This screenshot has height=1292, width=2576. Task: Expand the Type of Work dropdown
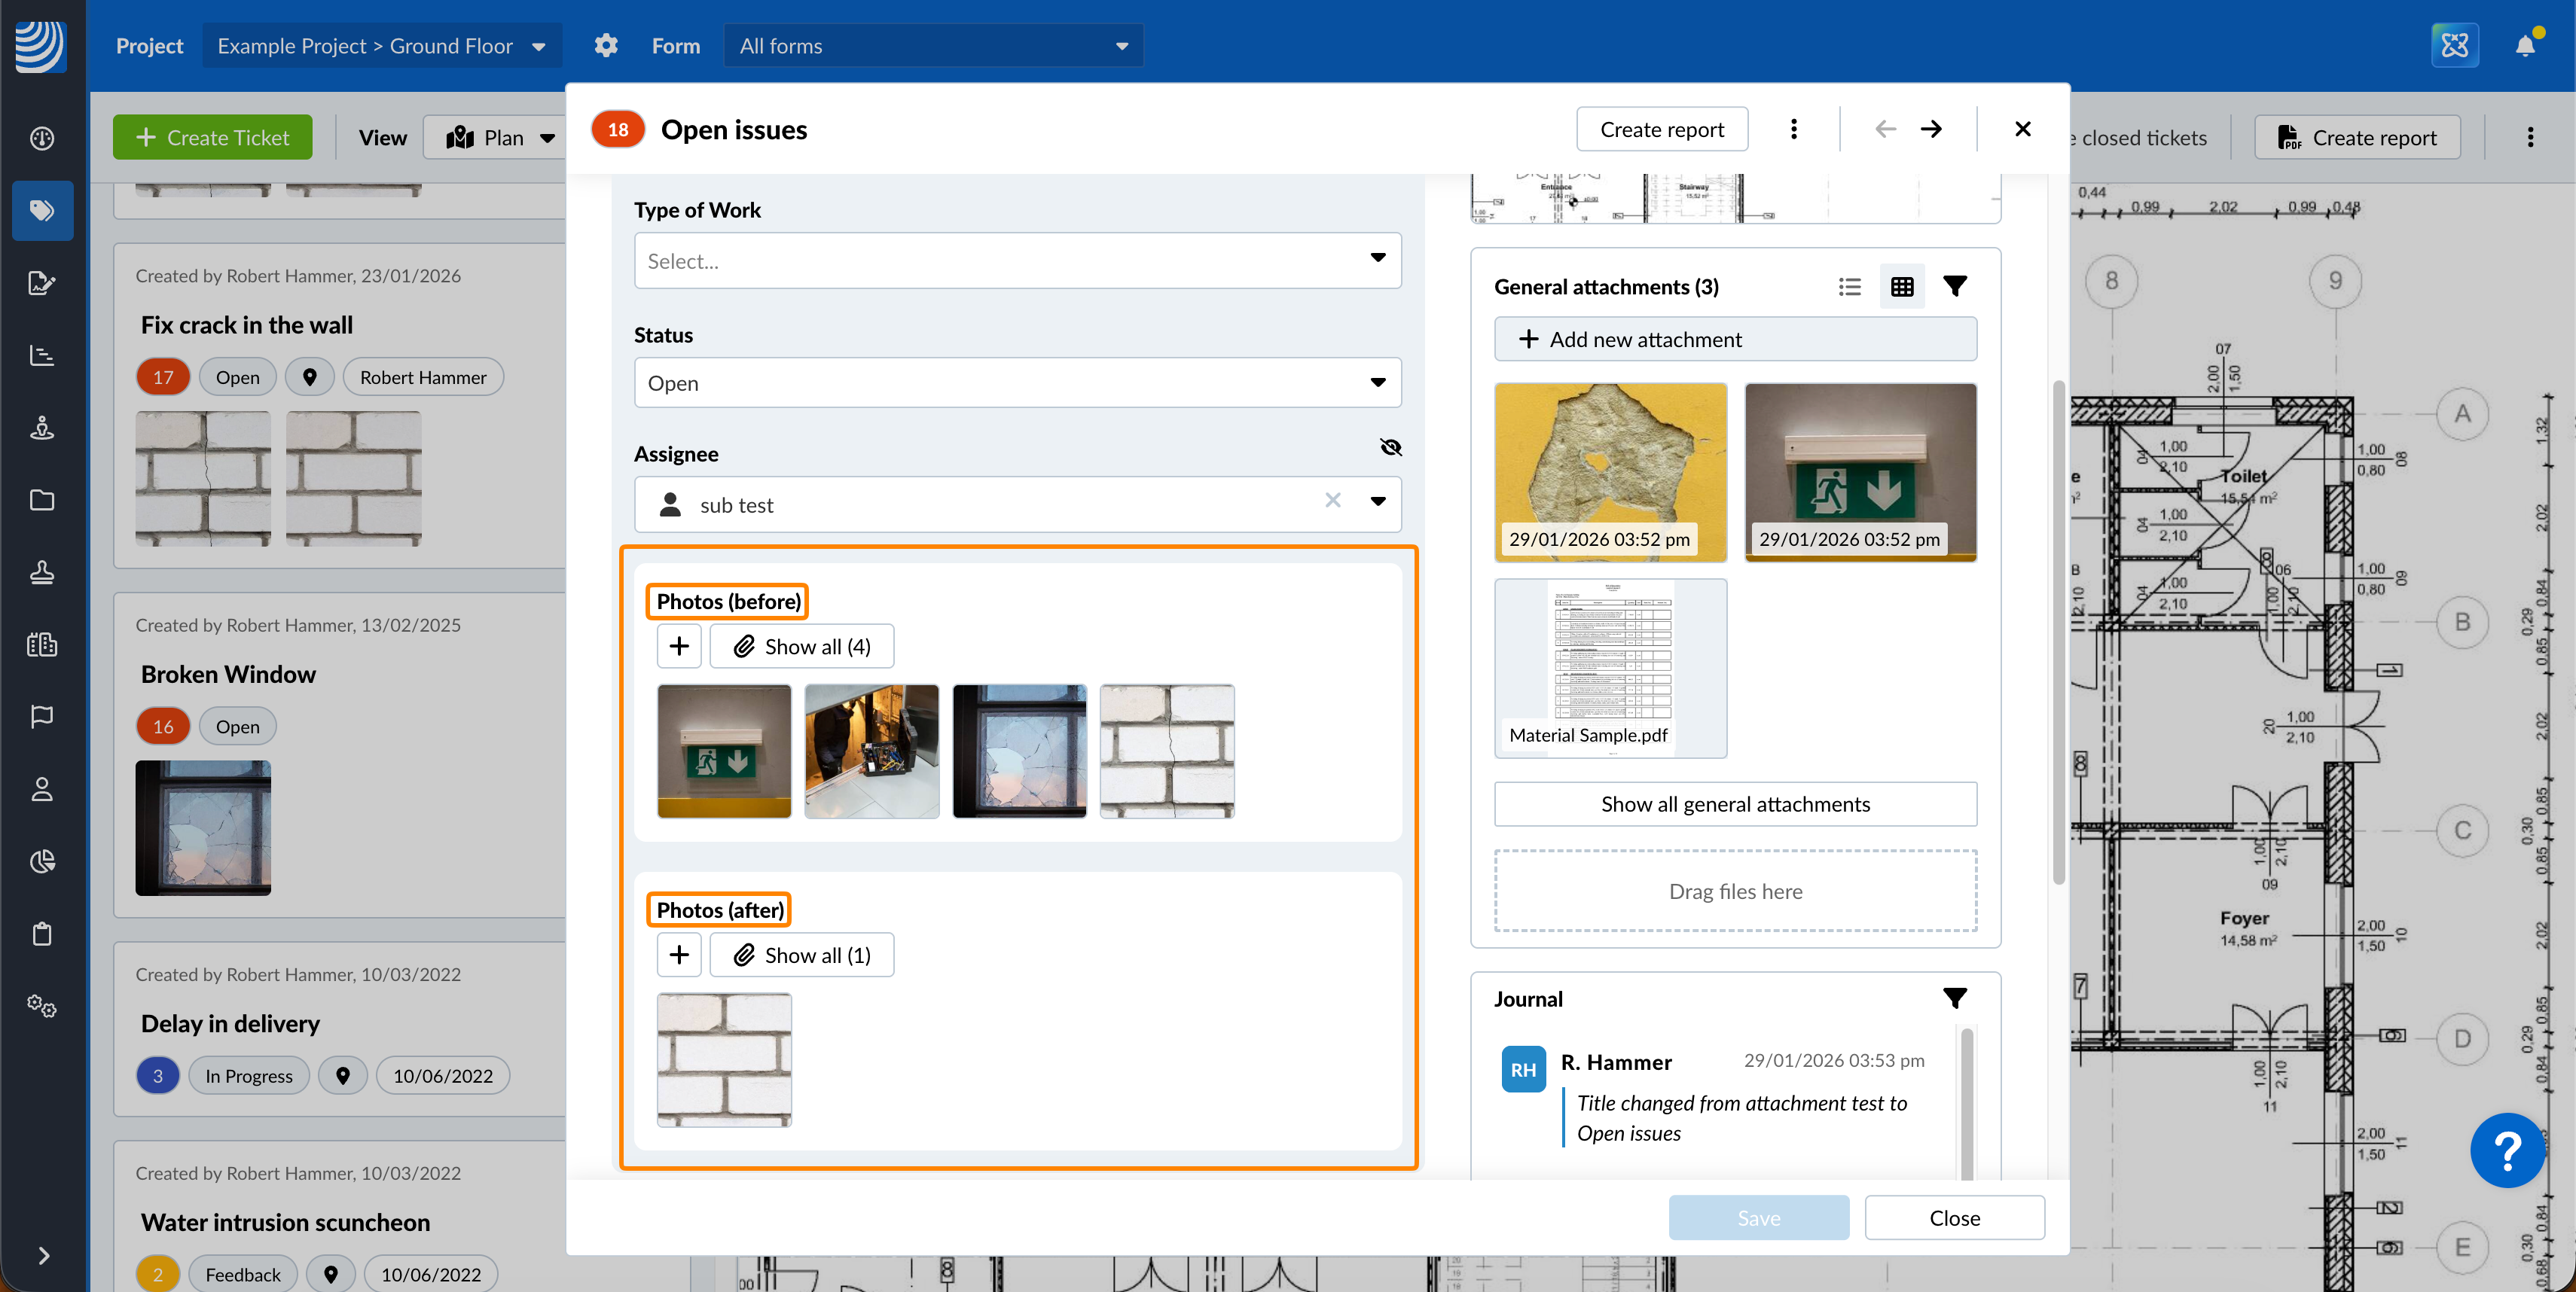pyautogui.click(x=1017, y=261)
